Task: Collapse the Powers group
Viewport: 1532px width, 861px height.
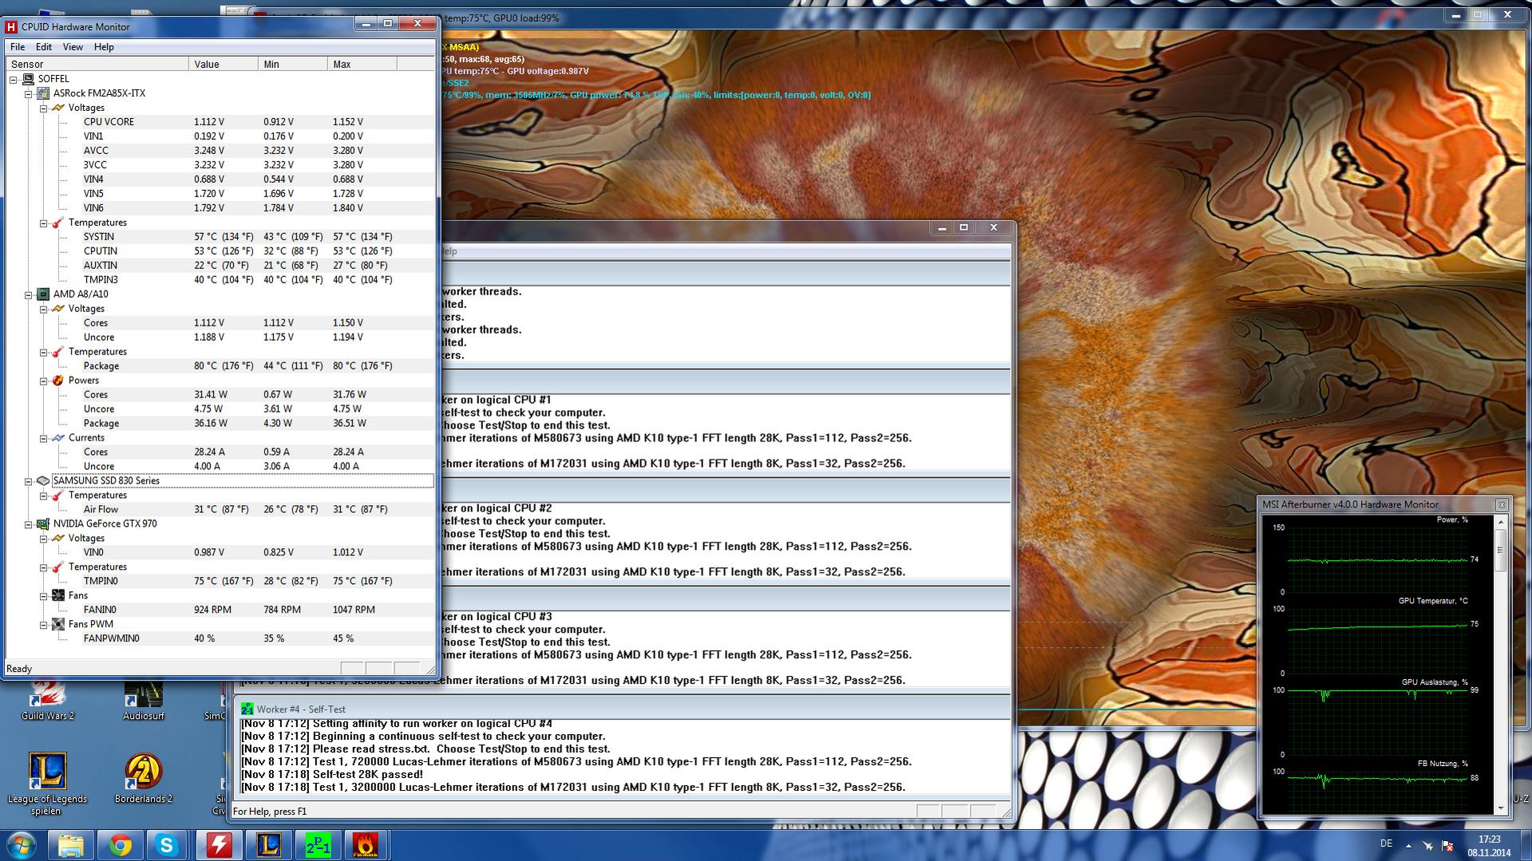Action: (44, 381)
